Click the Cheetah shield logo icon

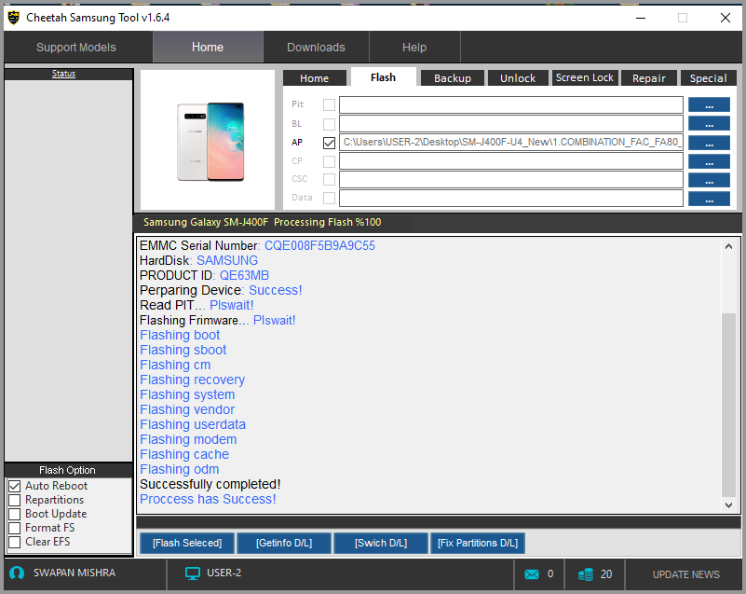pyautogui.click(x=13, y=17)
